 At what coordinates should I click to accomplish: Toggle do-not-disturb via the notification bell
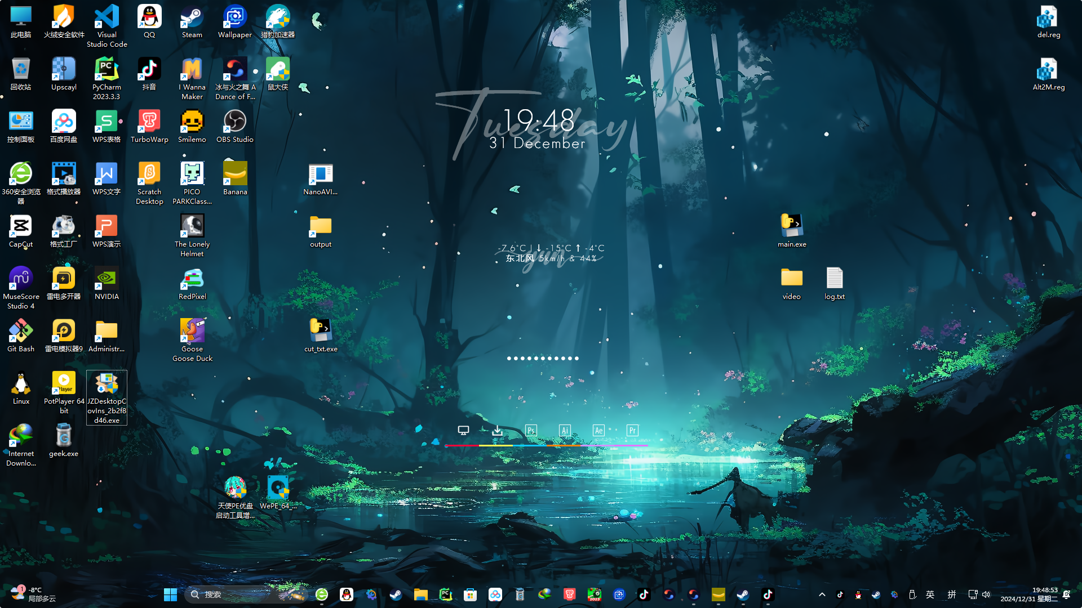1066,594
